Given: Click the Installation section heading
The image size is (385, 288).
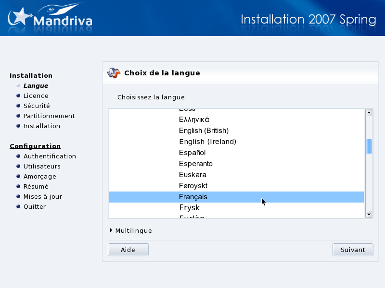Looking at the screenshot, I should pos(31,75).
